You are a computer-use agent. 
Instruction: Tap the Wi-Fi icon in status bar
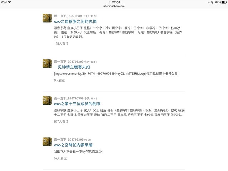tap(10, 2)
